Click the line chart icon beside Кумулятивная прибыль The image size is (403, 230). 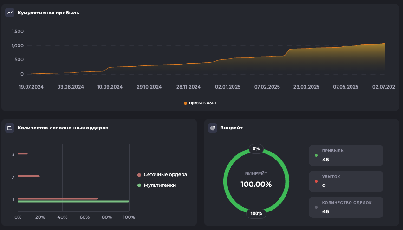click(10, 13)
